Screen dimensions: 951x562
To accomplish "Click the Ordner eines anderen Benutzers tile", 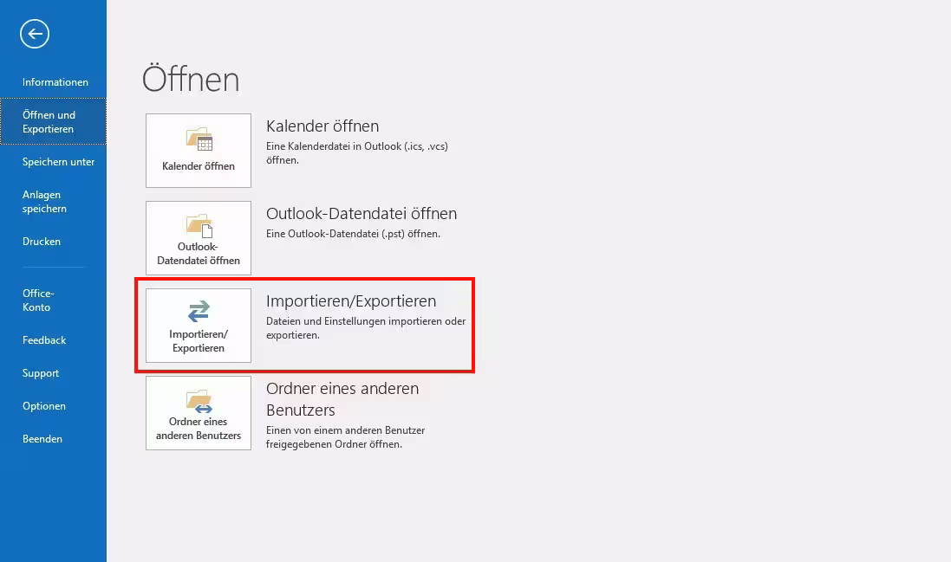I will tap(199, 413).
